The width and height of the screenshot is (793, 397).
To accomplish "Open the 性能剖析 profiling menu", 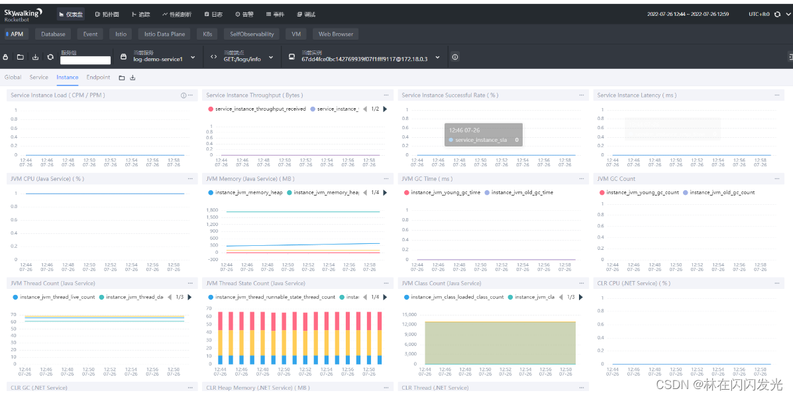I will tap(177, 14).
